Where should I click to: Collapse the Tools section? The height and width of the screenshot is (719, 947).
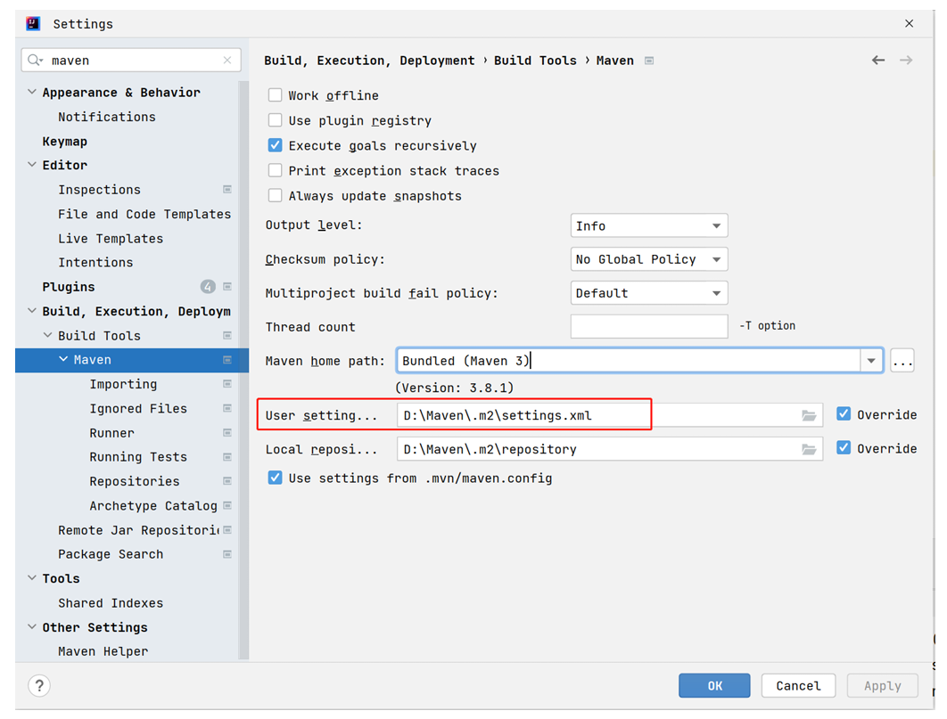pyautogui.click(x=32, y=578)
